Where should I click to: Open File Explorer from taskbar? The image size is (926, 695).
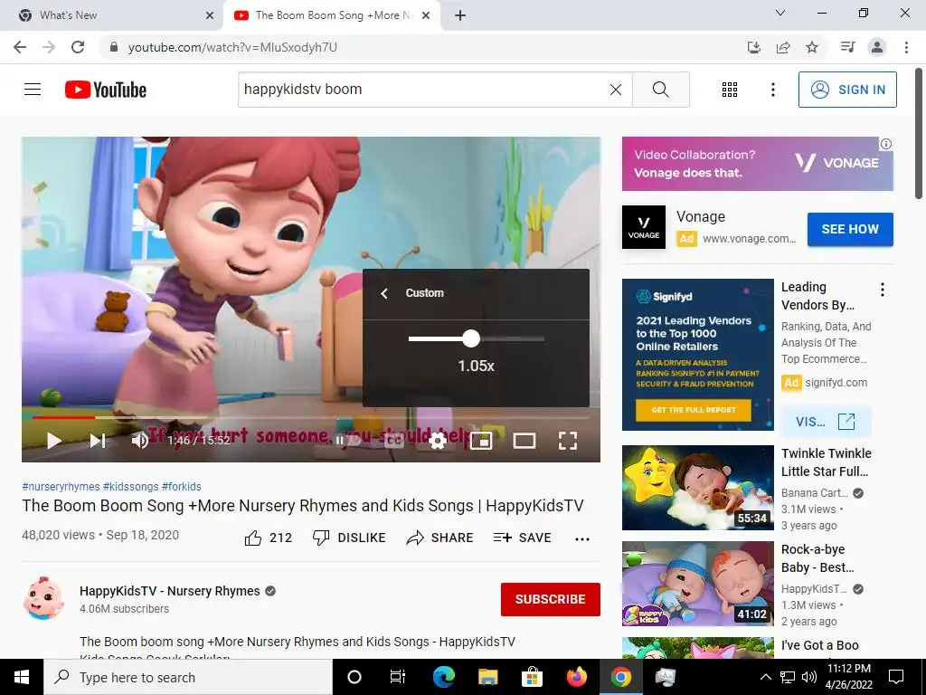487,677
